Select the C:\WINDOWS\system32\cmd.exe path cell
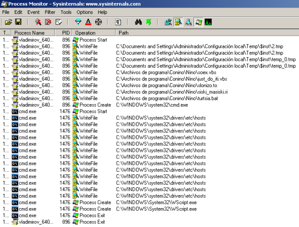 click(x=152, y=105)
